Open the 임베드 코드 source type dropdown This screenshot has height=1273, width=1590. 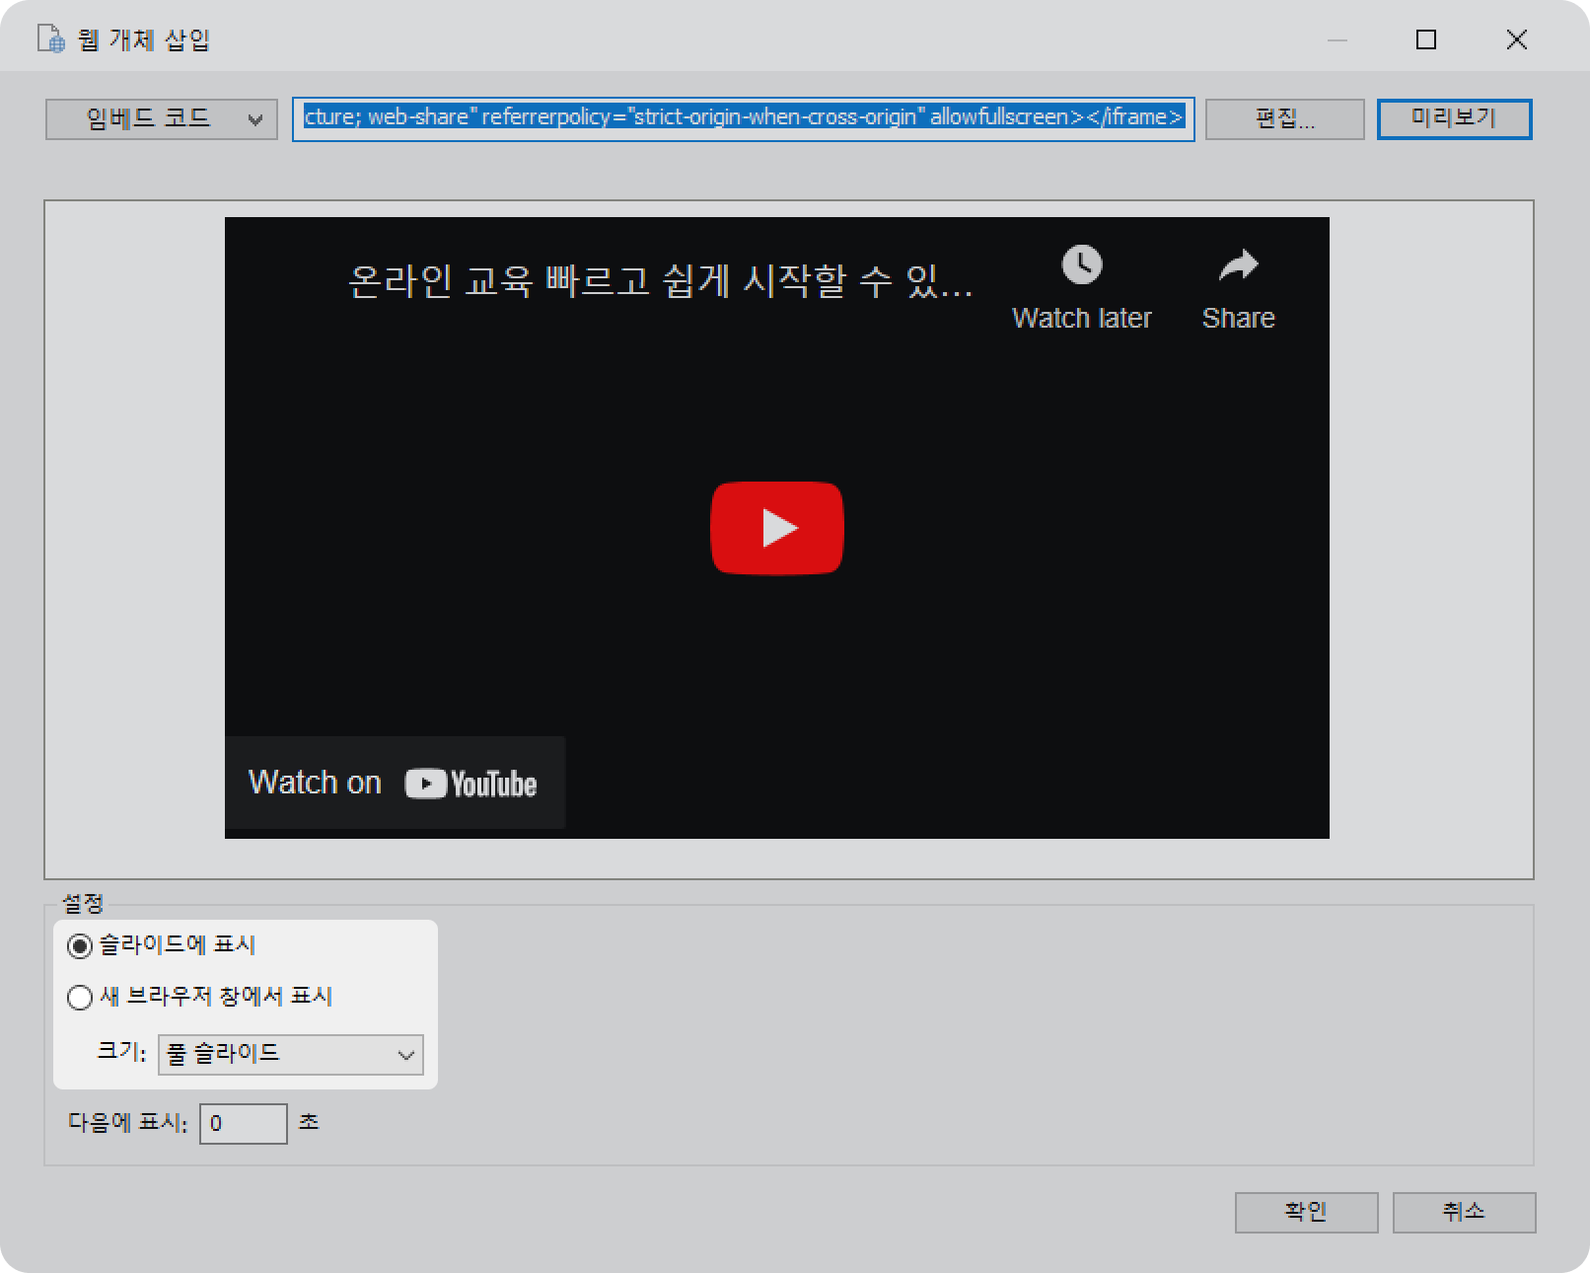click(x=162, y=119)
